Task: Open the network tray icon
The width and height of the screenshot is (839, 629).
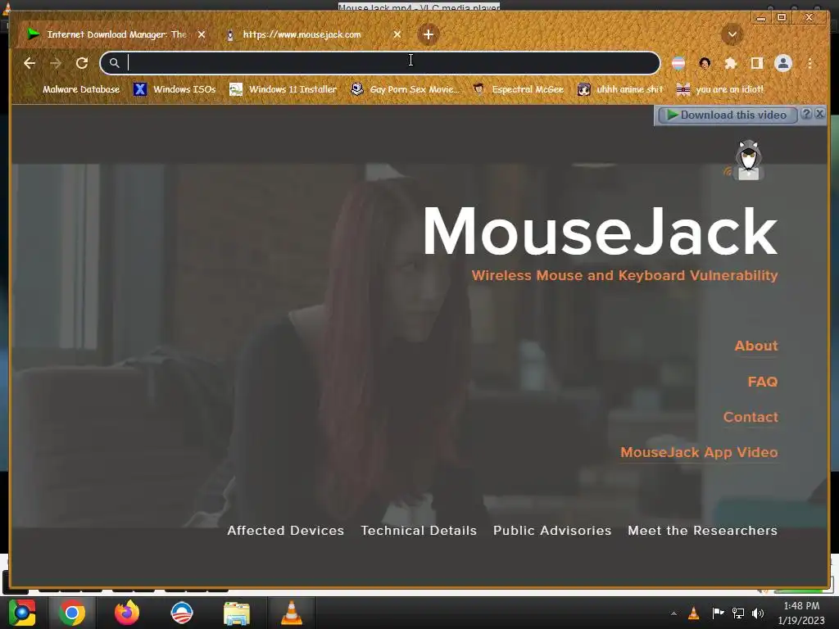Action: point(738,613)
